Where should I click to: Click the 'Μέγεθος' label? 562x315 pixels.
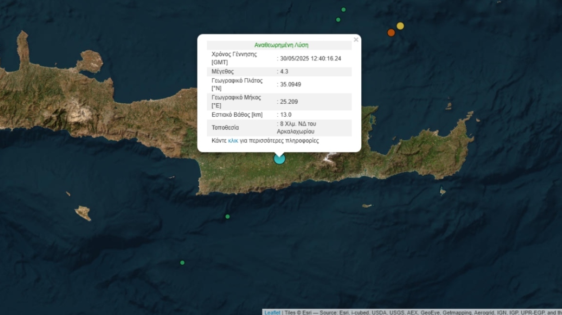click(223, 72)
